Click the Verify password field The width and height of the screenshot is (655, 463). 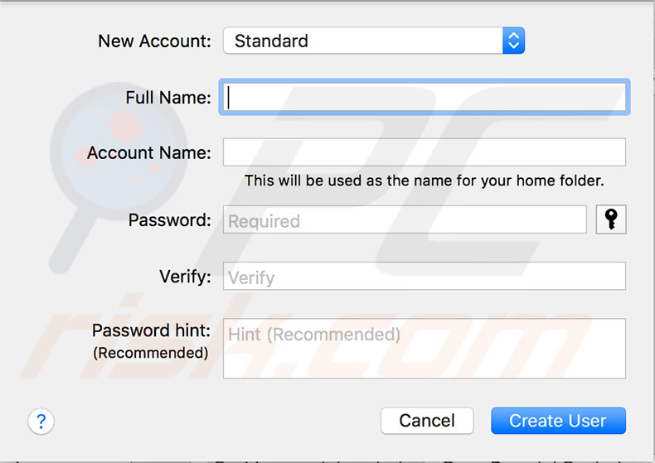[x=424, y=277]
